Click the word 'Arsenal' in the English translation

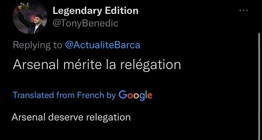(28, 117)
